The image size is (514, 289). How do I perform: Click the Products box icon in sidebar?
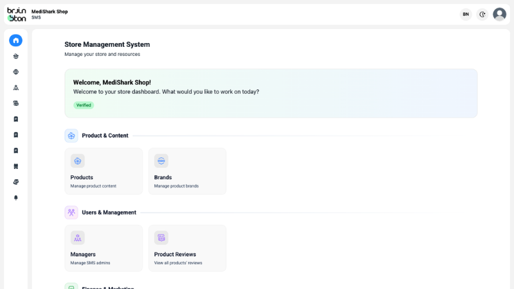15,57
